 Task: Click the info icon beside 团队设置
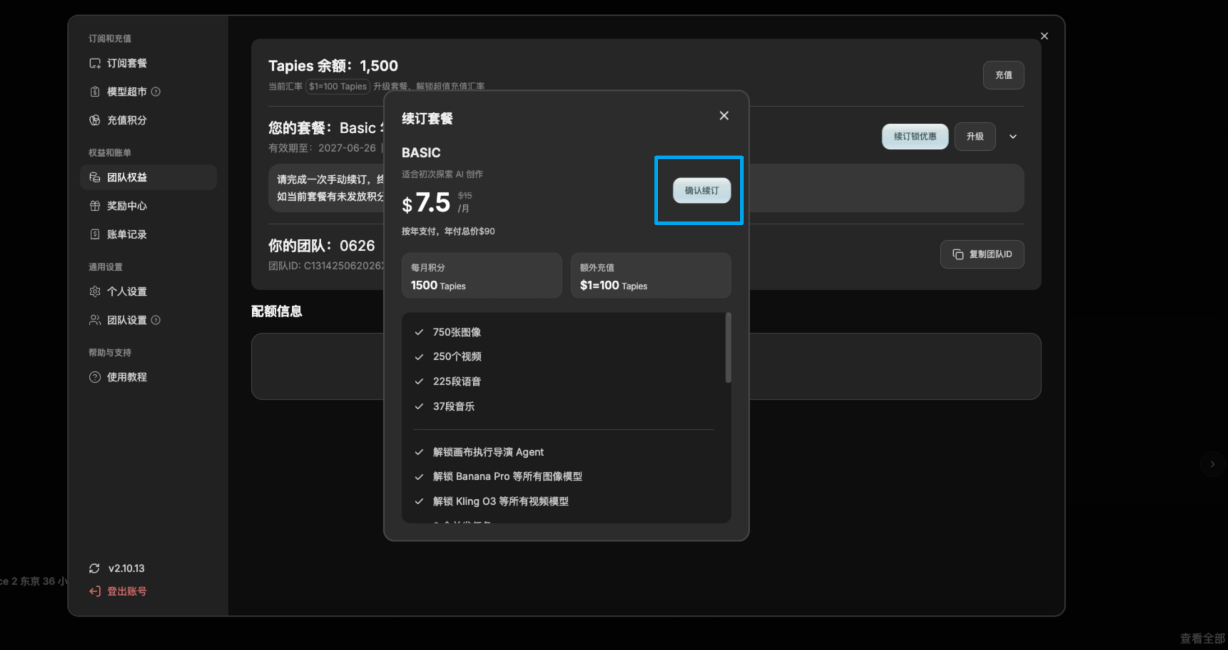[155, 320]
